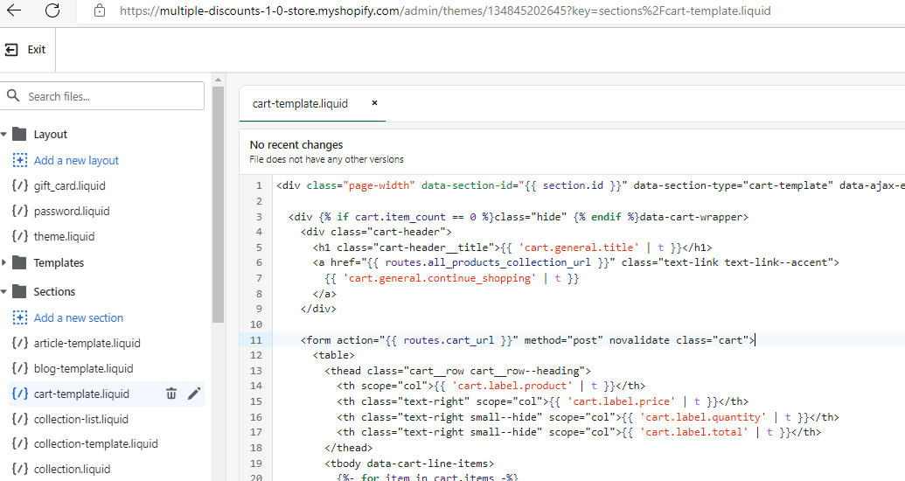
Task: Click the 'File does not have any other versions' text
Action: 327,159
